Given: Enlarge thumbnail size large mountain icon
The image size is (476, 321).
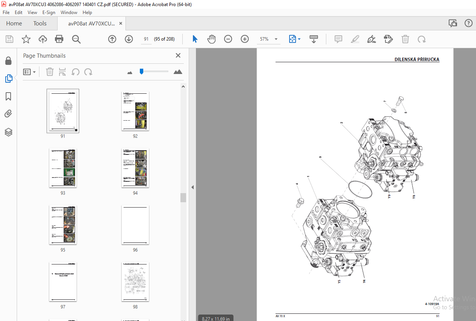Looking at the screenshot, I should click(x=178, y=72).
